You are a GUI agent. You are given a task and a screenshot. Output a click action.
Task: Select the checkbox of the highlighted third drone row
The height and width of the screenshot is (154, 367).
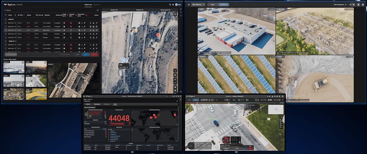click(5, 30)
